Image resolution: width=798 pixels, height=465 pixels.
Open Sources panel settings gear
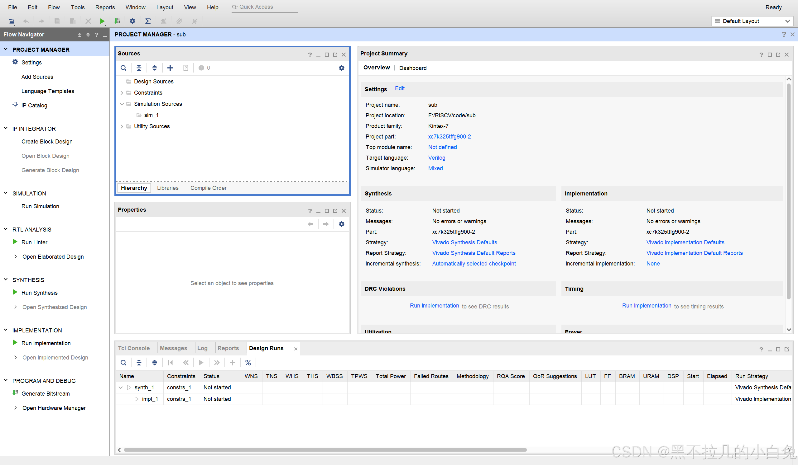click(341, 68)
